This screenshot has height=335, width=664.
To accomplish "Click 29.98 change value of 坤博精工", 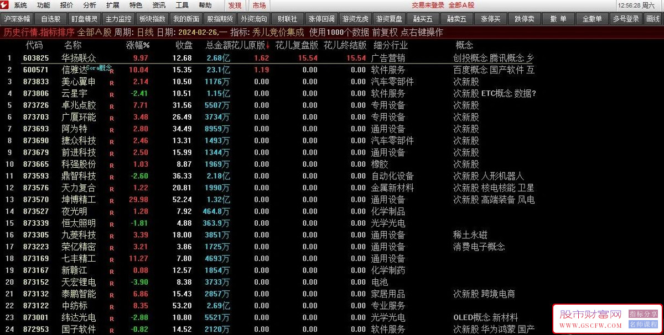I will click(138, 200).
